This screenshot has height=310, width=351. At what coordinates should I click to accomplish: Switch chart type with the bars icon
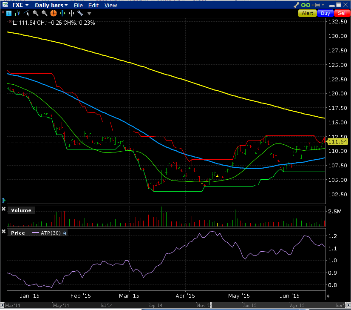(x=18, y=13)
